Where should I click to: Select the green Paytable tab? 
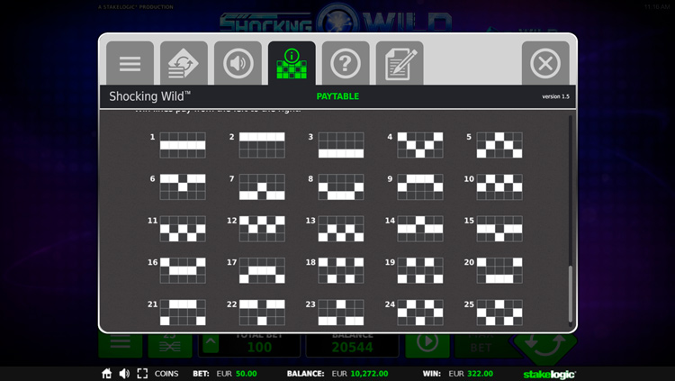point(292,64)
